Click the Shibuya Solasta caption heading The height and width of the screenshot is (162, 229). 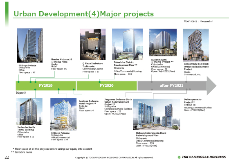pyautogui.click(x=27, y=65)
